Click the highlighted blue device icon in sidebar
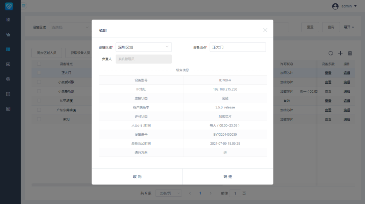Image resolution: width=365 pixels, height=204 pixels. pyautogui.click(x=8, y=49)
